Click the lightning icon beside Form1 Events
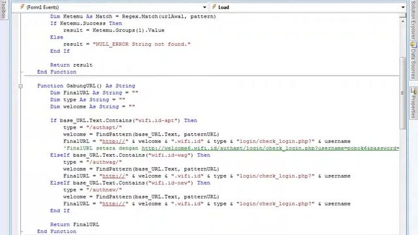418x235 pixels. click(x=22, y=7)
